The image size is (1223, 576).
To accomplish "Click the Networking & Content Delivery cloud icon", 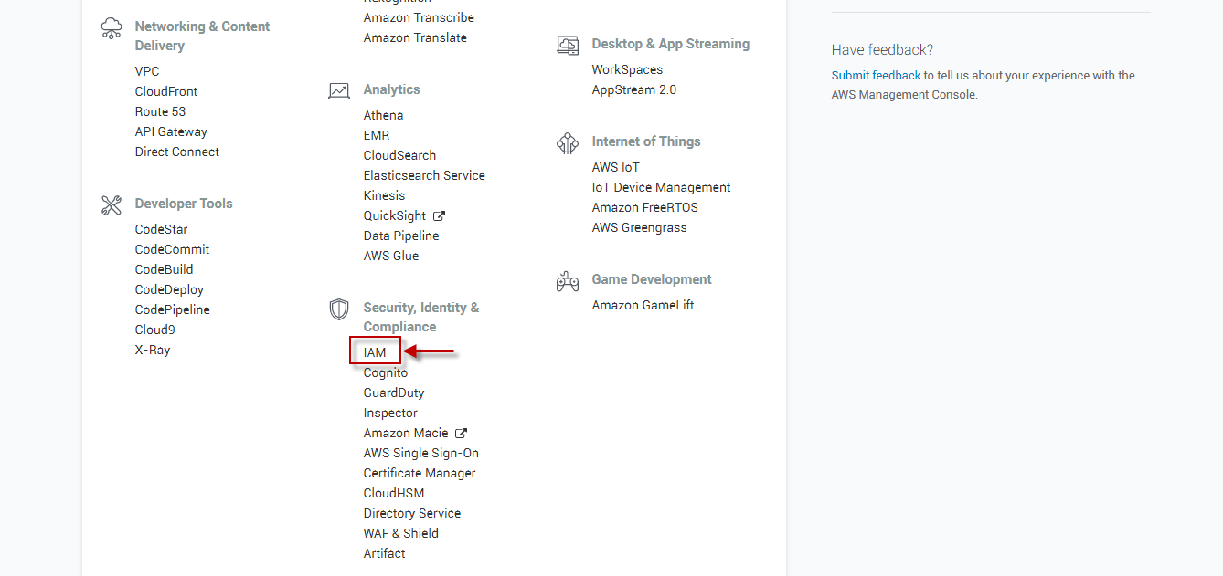I will (x=112, y=28).
